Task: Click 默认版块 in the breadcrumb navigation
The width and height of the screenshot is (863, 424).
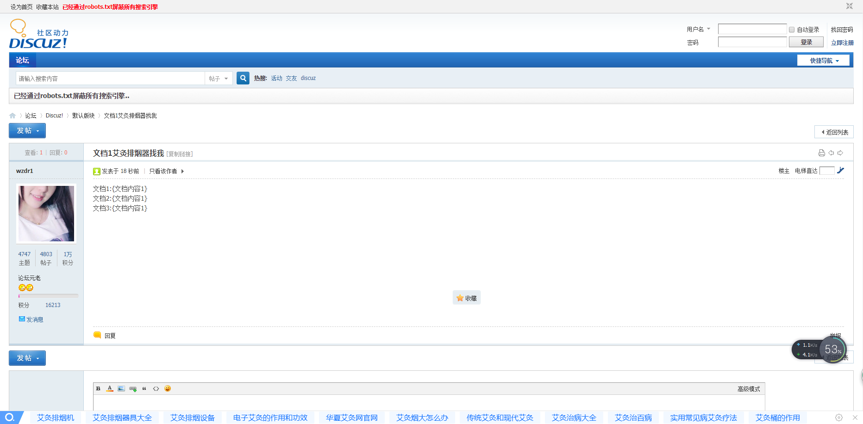Action: tap(83, 116)
